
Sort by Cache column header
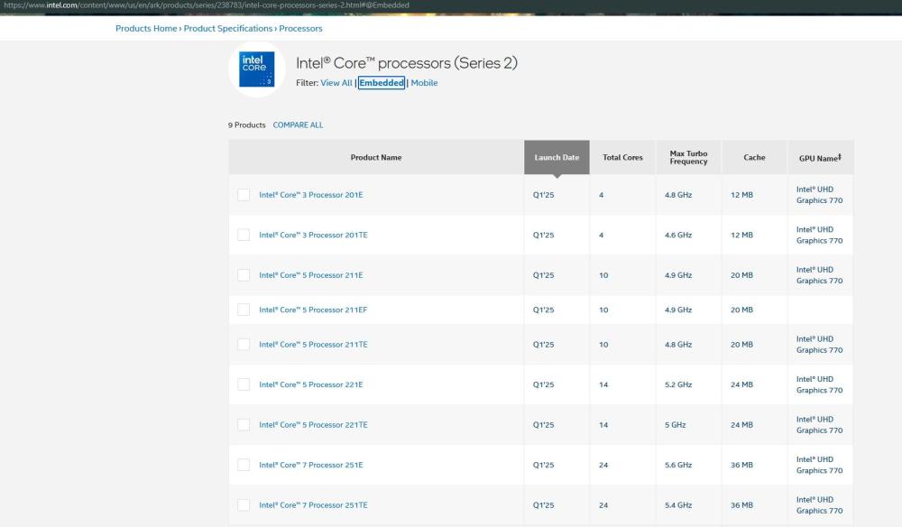coord(754,157)
